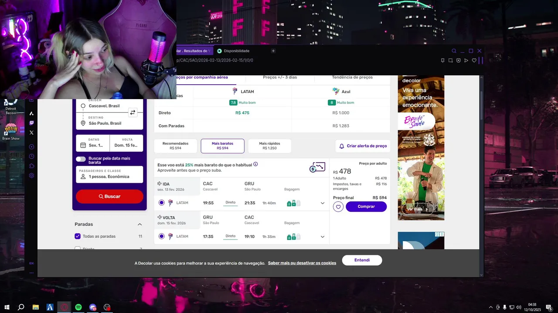This screenshot has width=558, height=313.
Task: Sort by 'Recomendados R$ 594'
Action: point(176,146)
